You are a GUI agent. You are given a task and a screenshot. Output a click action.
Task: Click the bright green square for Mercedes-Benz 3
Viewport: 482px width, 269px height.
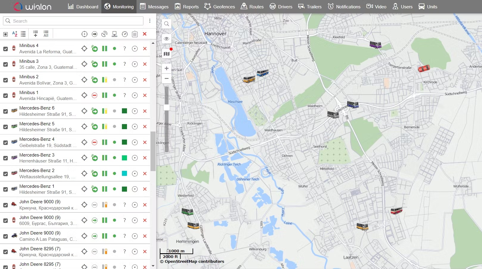tap(125, 158)
